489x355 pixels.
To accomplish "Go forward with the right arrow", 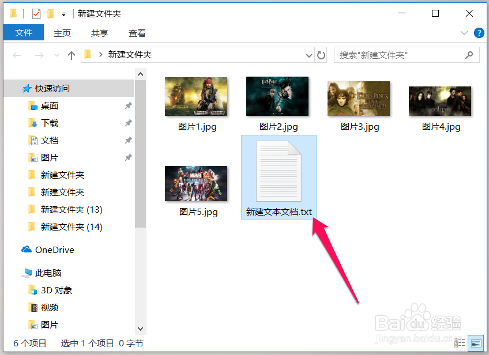I will pos(39,55).
